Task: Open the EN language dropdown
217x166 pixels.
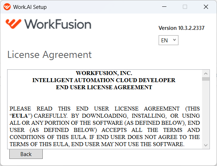Action: (169, 40)
